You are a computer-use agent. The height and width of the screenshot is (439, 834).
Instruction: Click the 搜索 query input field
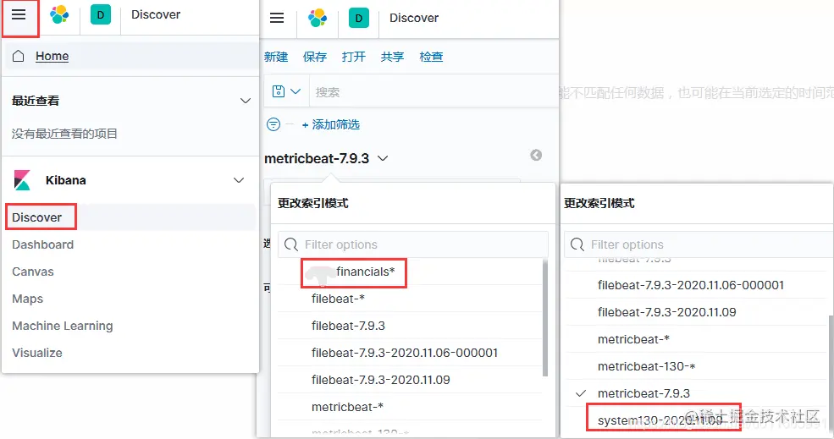[434, 92]
